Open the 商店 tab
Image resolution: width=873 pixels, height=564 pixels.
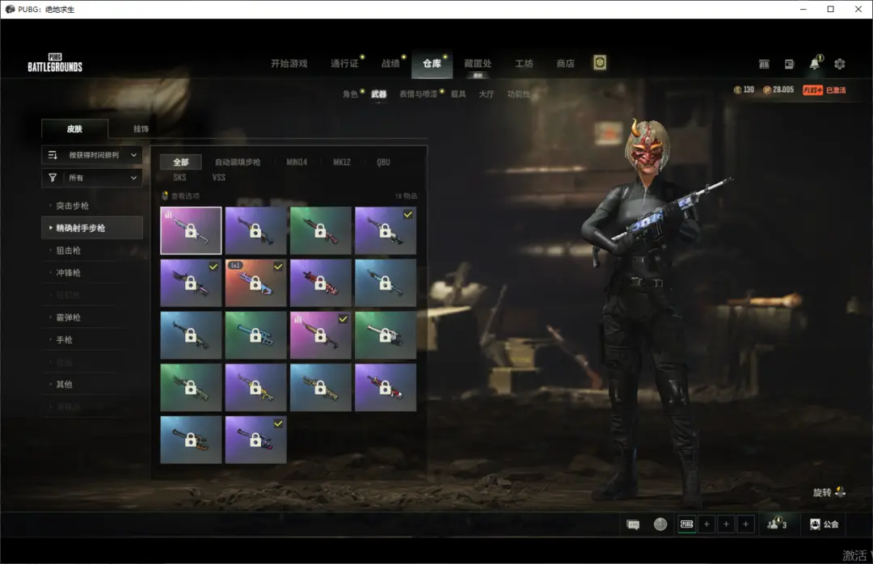pos(565,64)
